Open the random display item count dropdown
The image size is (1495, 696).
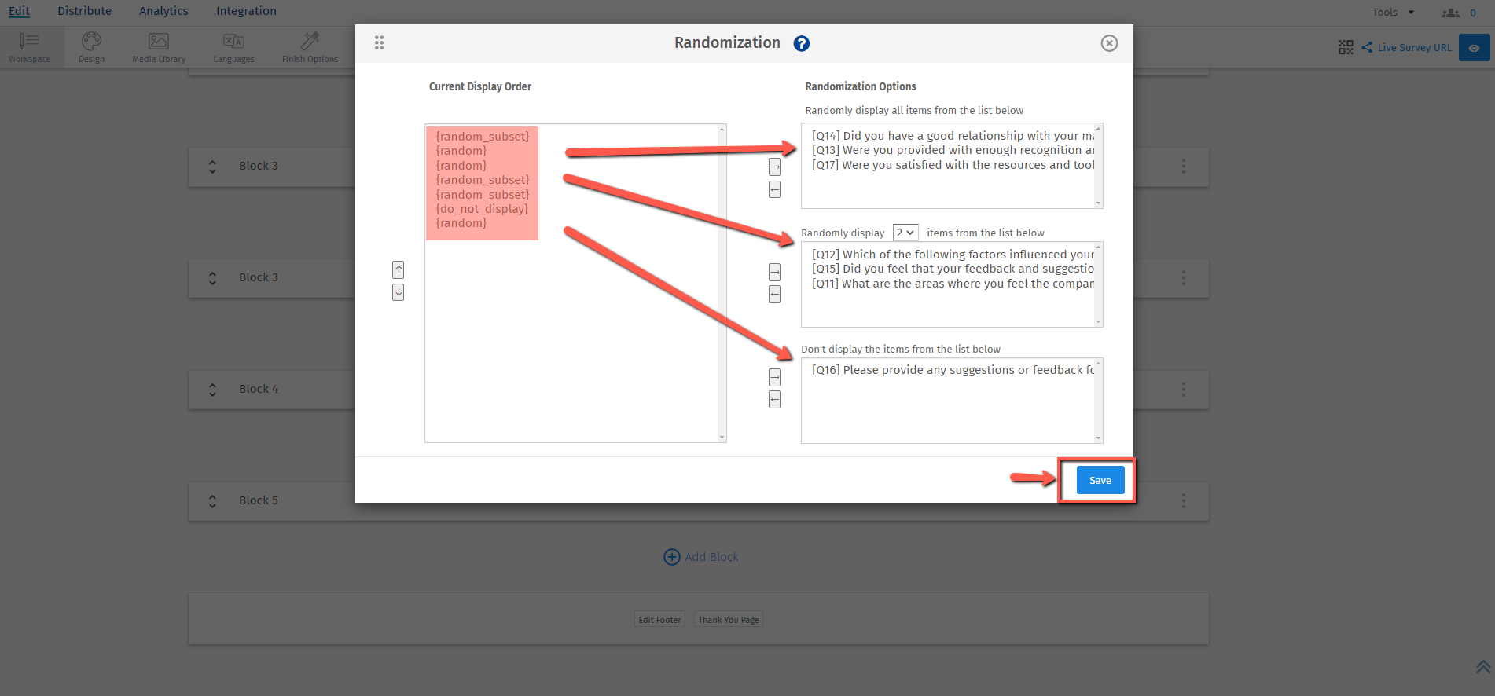[905, 233]
